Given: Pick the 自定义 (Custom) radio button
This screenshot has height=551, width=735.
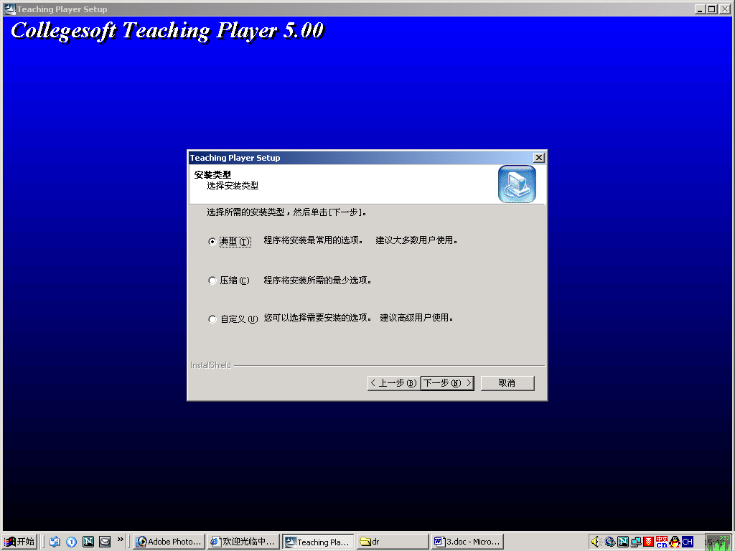Looking at the screenshot, I should click(x=212, y=319).
